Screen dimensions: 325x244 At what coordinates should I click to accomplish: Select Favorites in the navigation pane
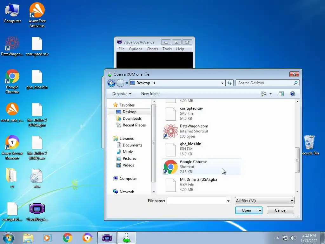click(127, 105)
